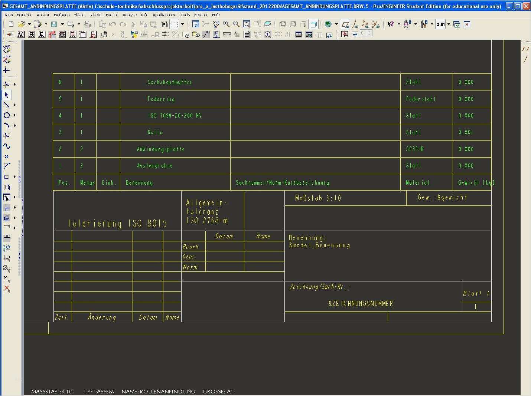Click the binoculars Find icon
The image size is (531, 396).
tap(164, 24)
